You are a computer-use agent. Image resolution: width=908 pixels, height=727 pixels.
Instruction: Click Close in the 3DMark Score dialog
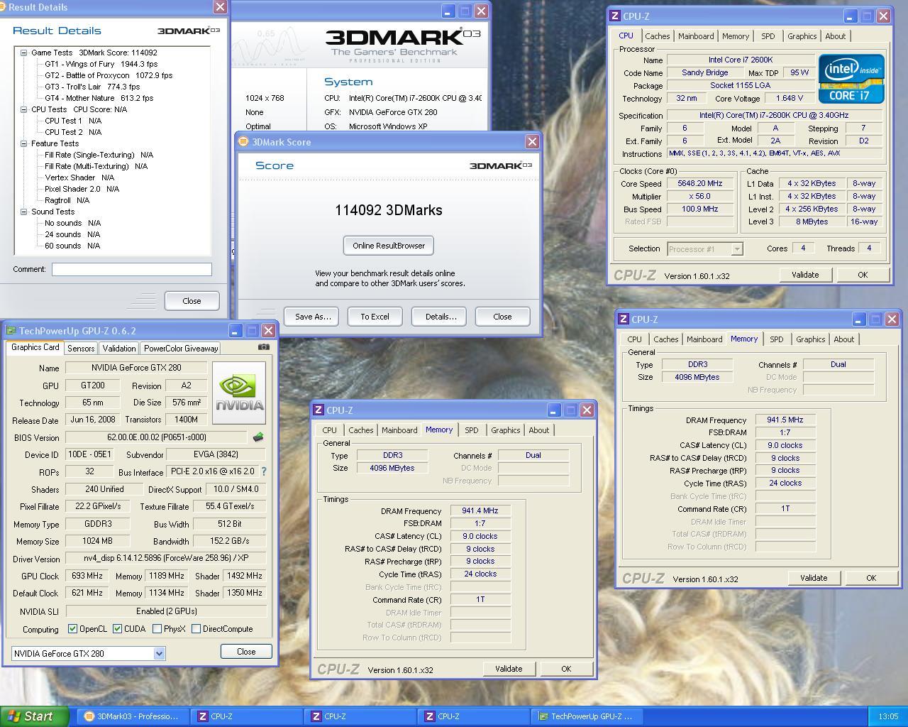[502, 317]
